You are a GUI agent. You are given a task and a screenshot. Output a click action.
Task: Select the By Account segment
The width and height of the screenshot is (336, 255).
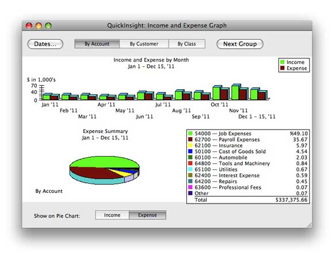point(97,44)
